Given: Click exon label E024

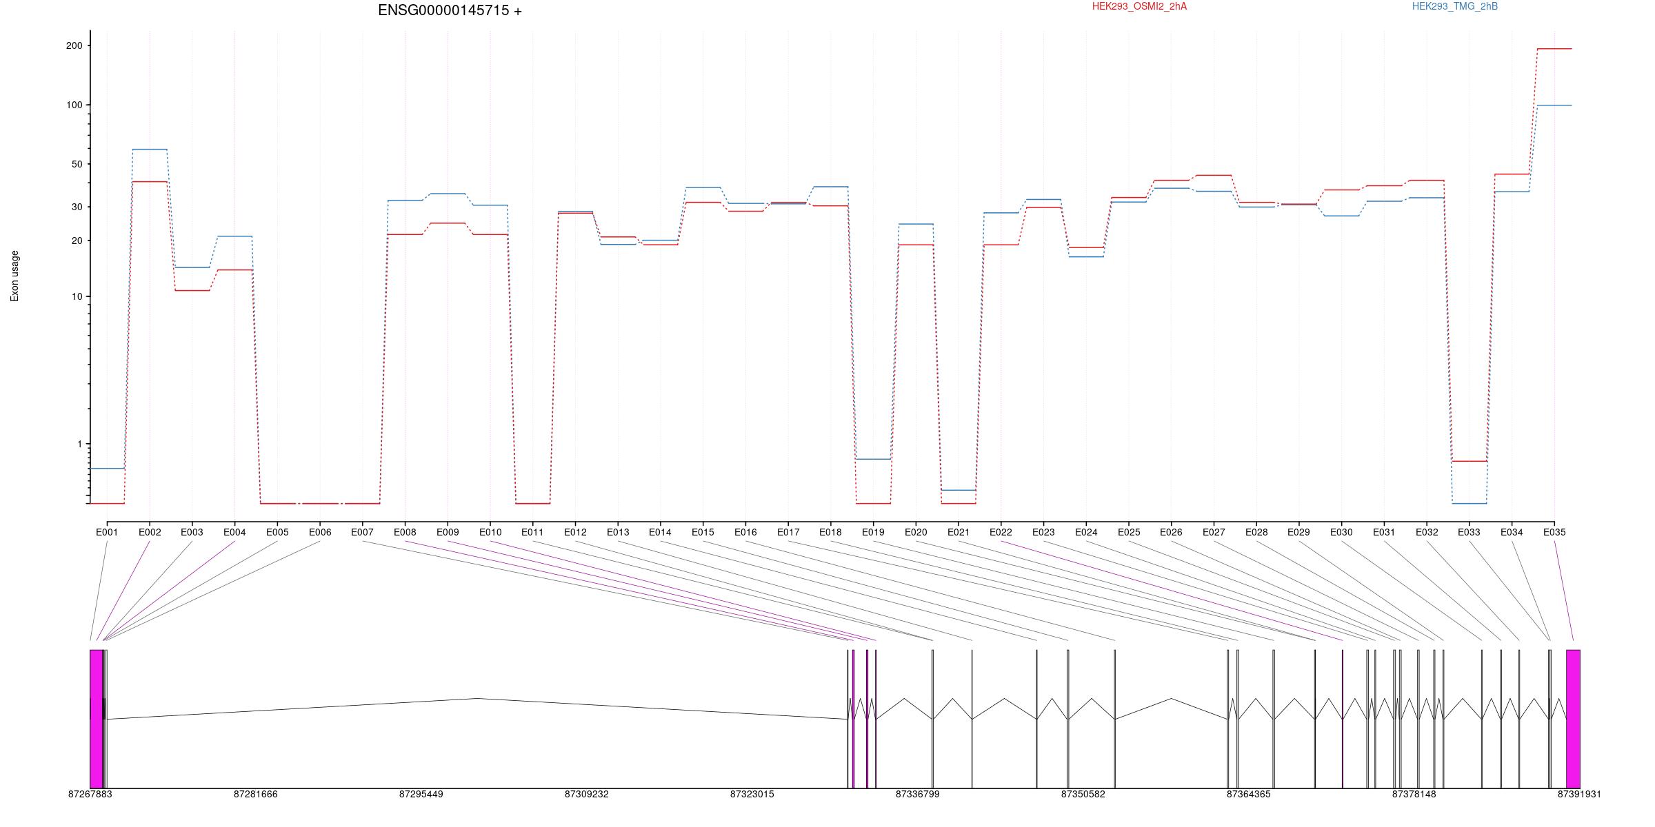Looking at the screenshot, I should [x=1086, y=532].
